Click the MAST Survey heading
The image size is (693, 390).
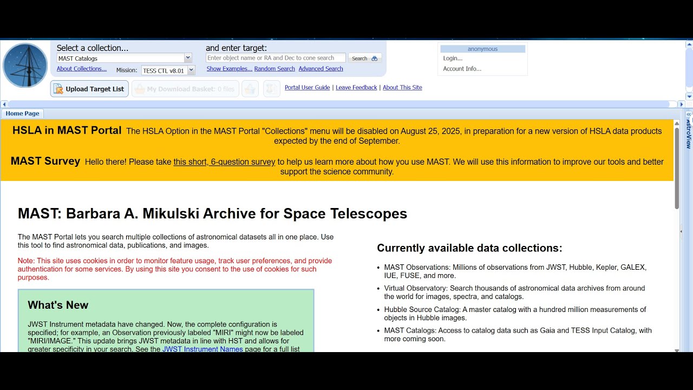(45, 161)
